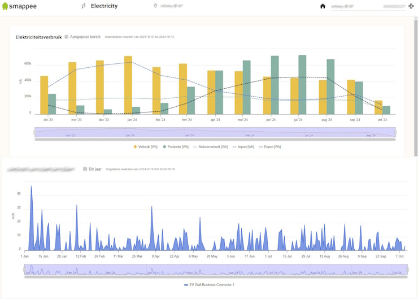Click calendar icon beside Dit jaar
Screen dimensions: 418x299
click(x=85, y=169)
